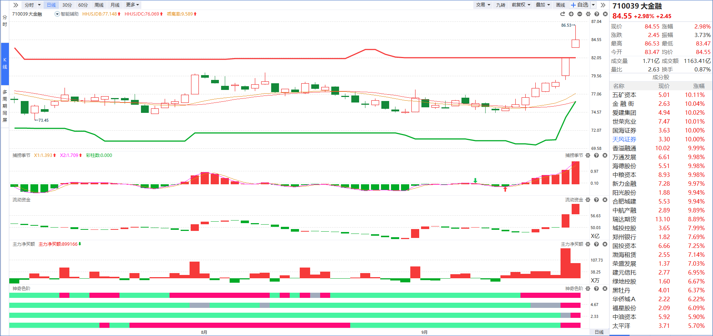The image size is (713, 336).
Task: Click 乖离率:9.589 indicator value
Action: (181, 14)
